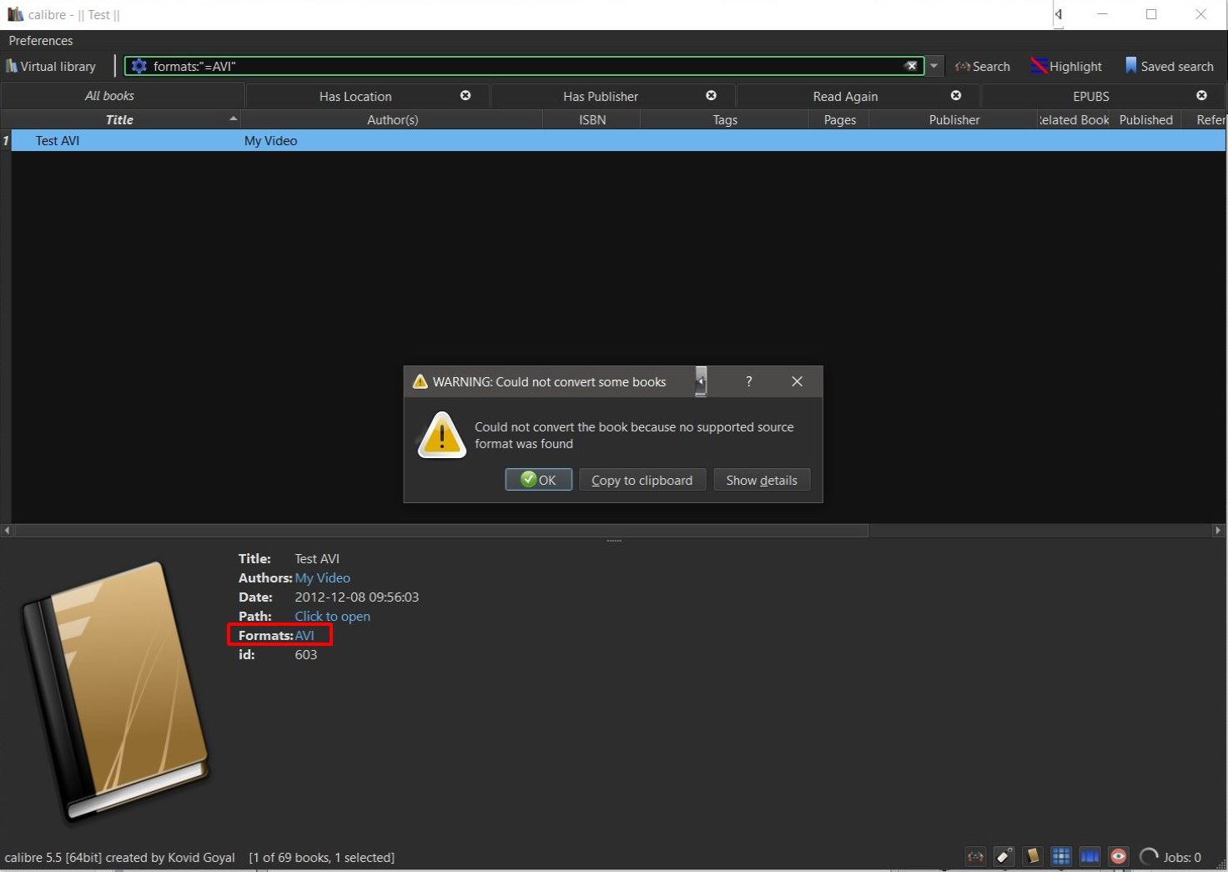The image size is (1228, 872).
Task: Click OK in the warning dialog
Action: point(538,480)
